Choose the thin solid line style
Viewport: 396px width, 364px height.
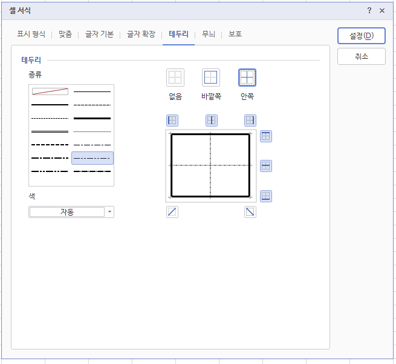click(92, 91)
